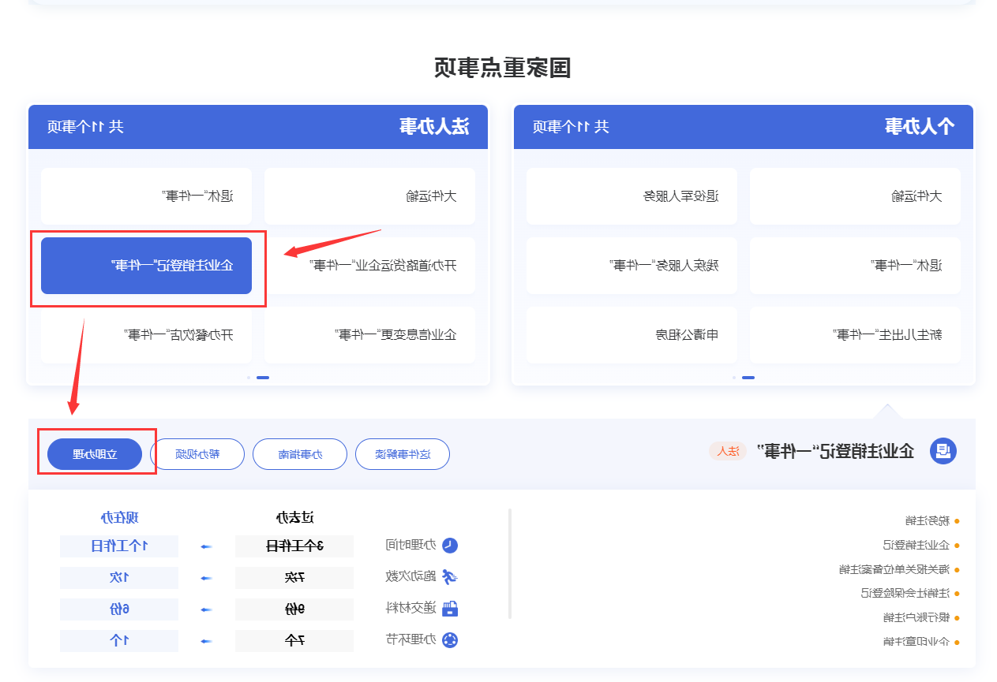Select the active page dash in 个人办事 panel
Screen dimensions: 997x682
[748, 378]
